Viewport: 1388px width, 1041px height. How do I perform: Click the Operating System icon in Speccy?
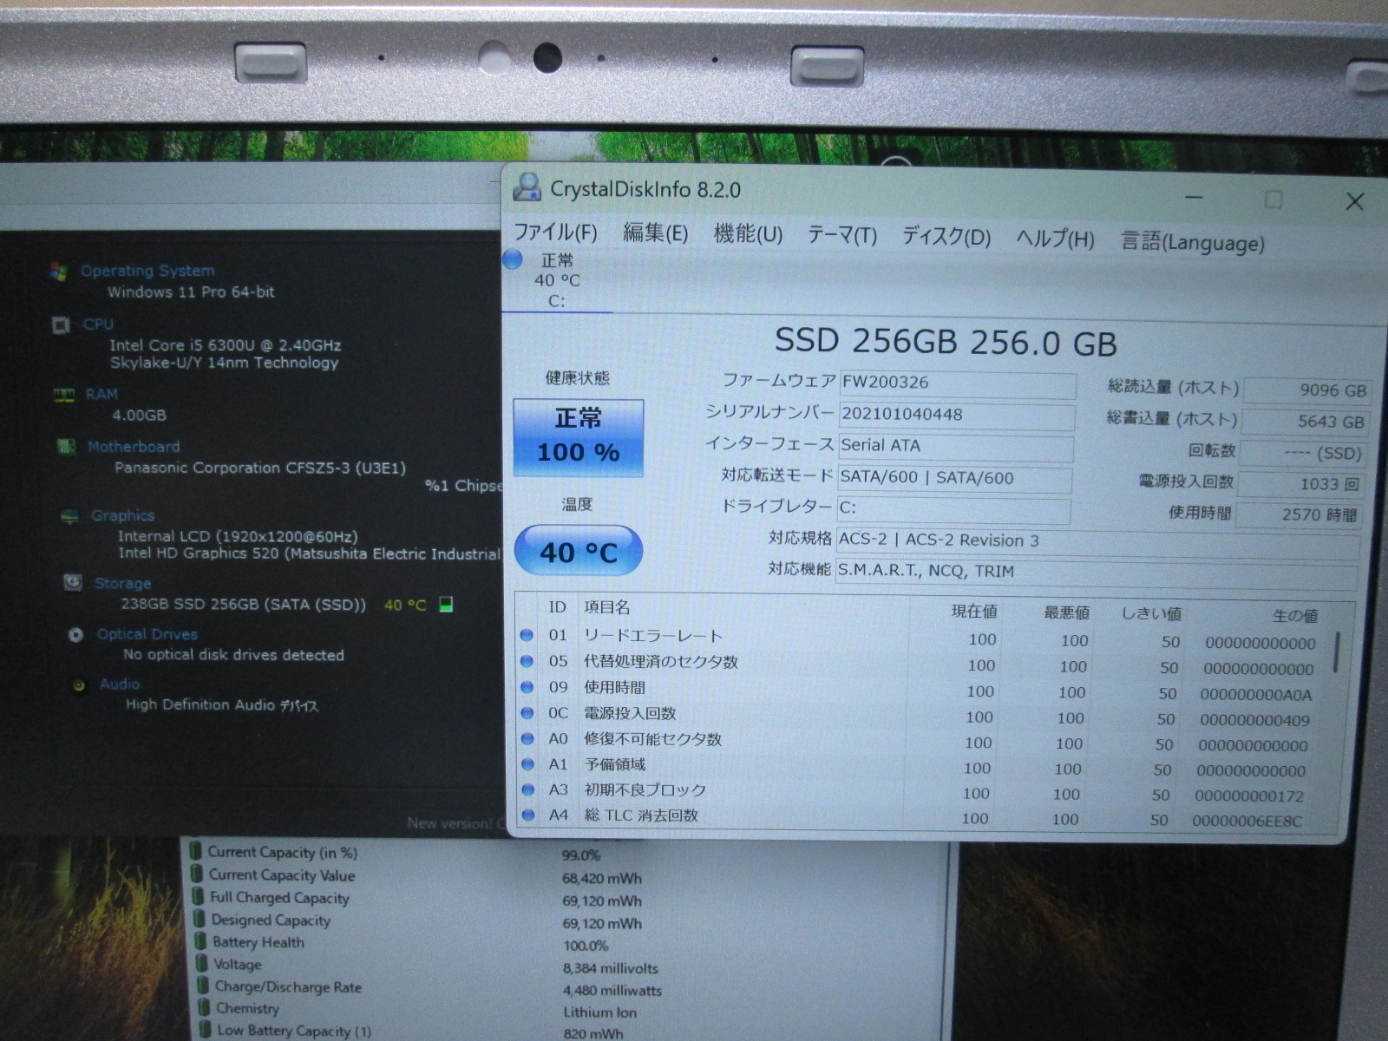click(59, 271)
